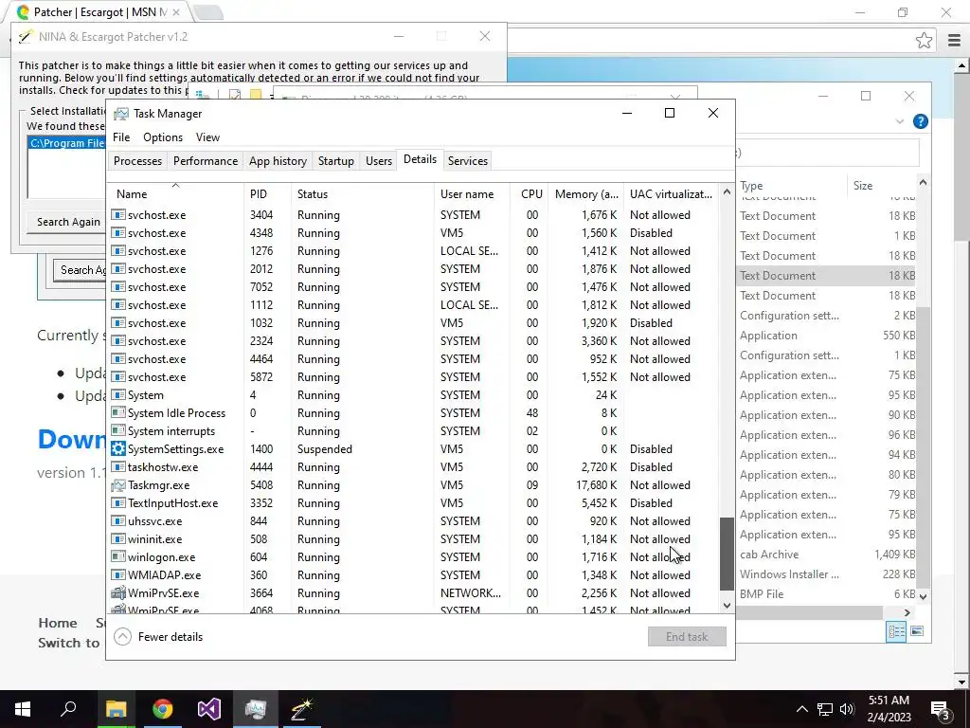Click the SystemSettings.exe gear icon

click(x=118, y=449)
